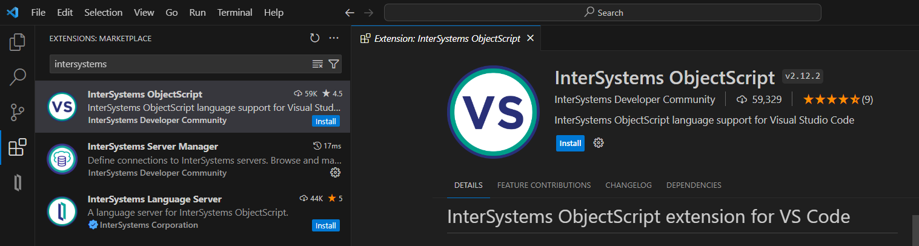The image size is (919, 246).
Task: Open manage gear on extension details page
Action: point(599,143)
